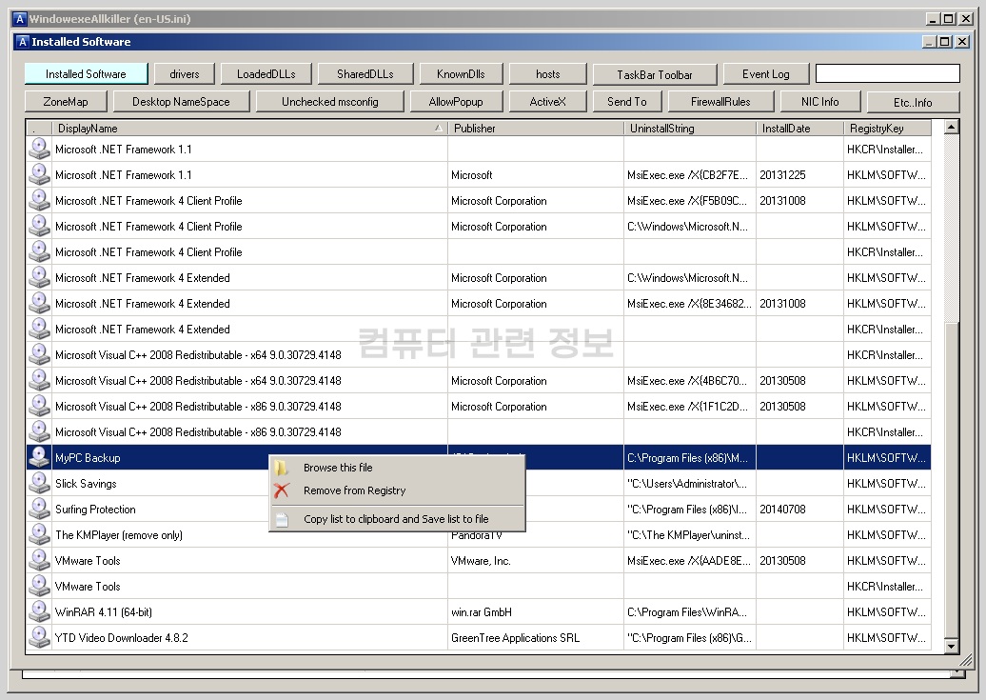Viewport: 986px width, 700px height.
Task: Click the list scrollbar down arrow
Action: click(952, 646)
